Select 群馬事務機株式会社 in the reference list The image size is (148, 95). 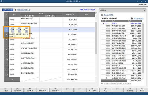tap(119, 31)
